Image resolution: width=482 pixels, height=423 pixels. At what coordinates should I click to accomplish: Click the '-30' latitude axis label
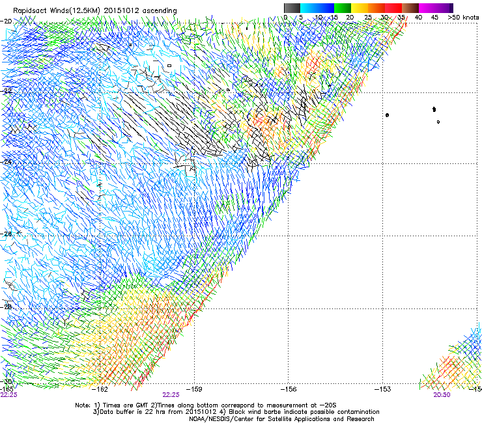(x=6, y=381)
